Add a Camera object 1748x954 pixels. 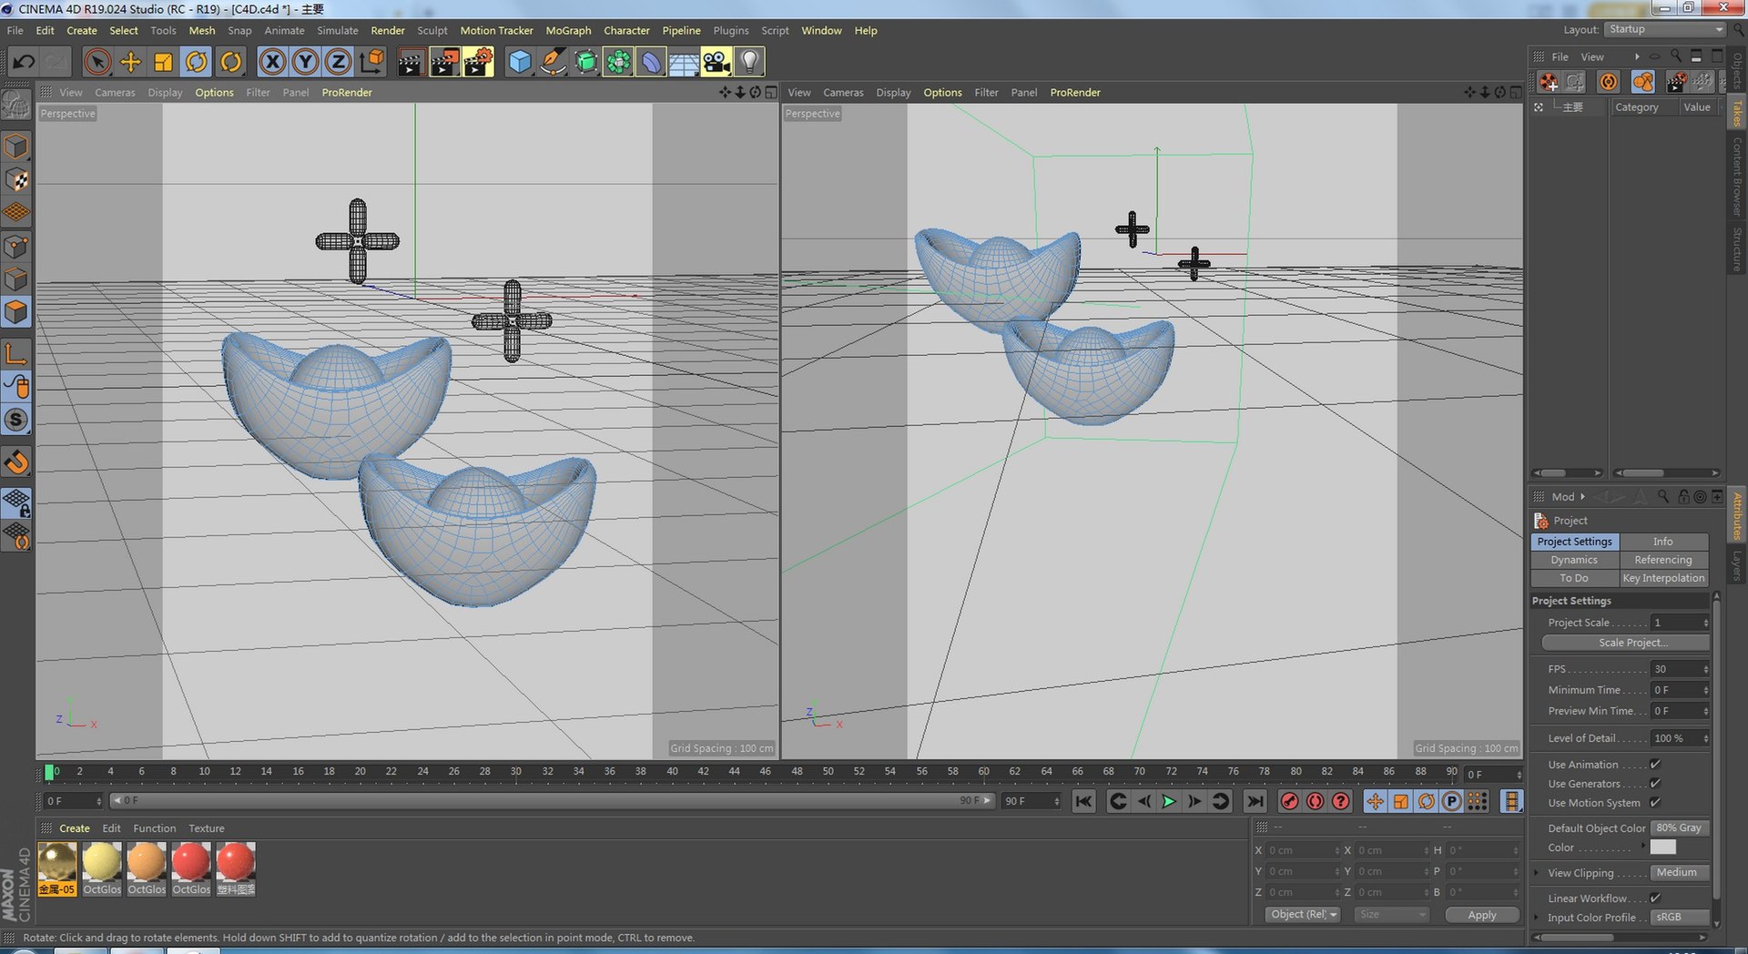716,62
